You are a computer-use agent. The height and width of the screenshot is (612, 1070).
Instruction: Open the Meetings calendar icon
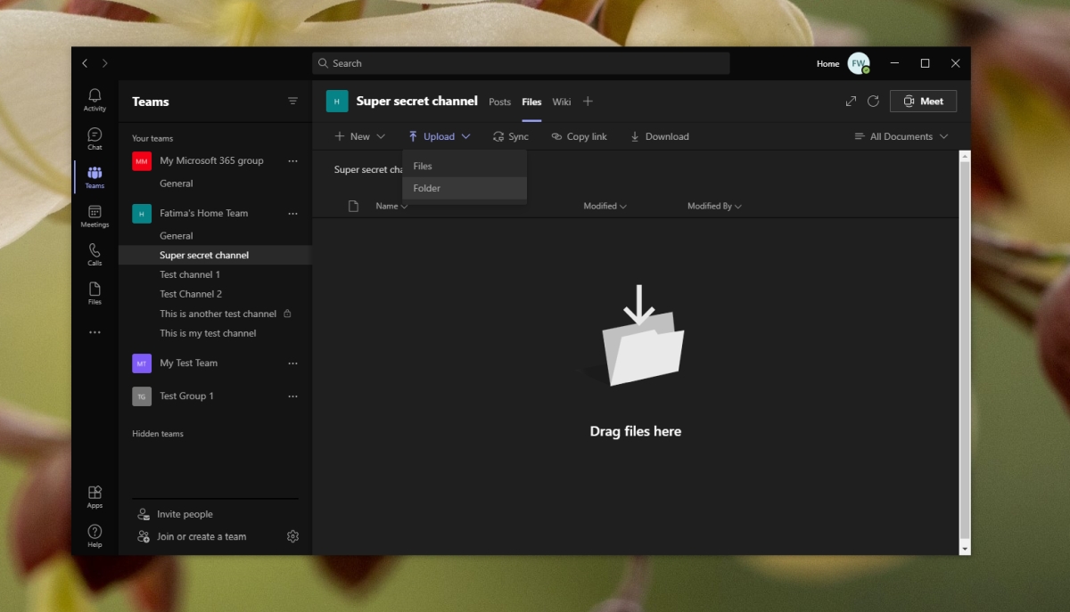[x=95, y=216]
